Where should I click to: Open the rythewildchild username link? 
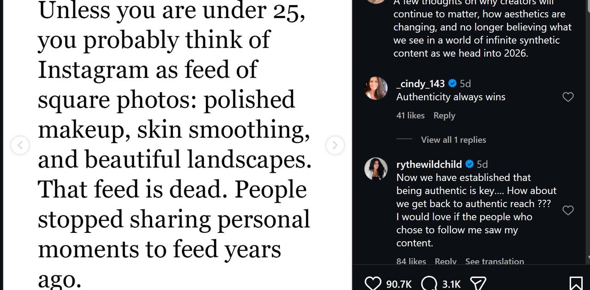(429, 164)
